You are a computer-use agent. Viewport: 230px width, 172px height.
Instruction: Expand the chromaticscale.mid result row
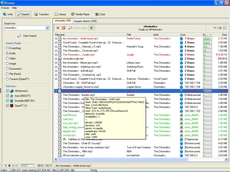point(56,59)
